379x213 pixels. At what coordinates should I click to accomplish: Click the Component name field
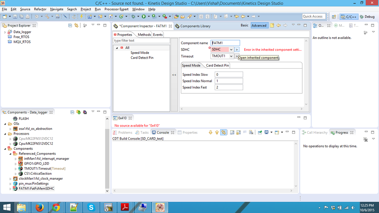(225, 43)
